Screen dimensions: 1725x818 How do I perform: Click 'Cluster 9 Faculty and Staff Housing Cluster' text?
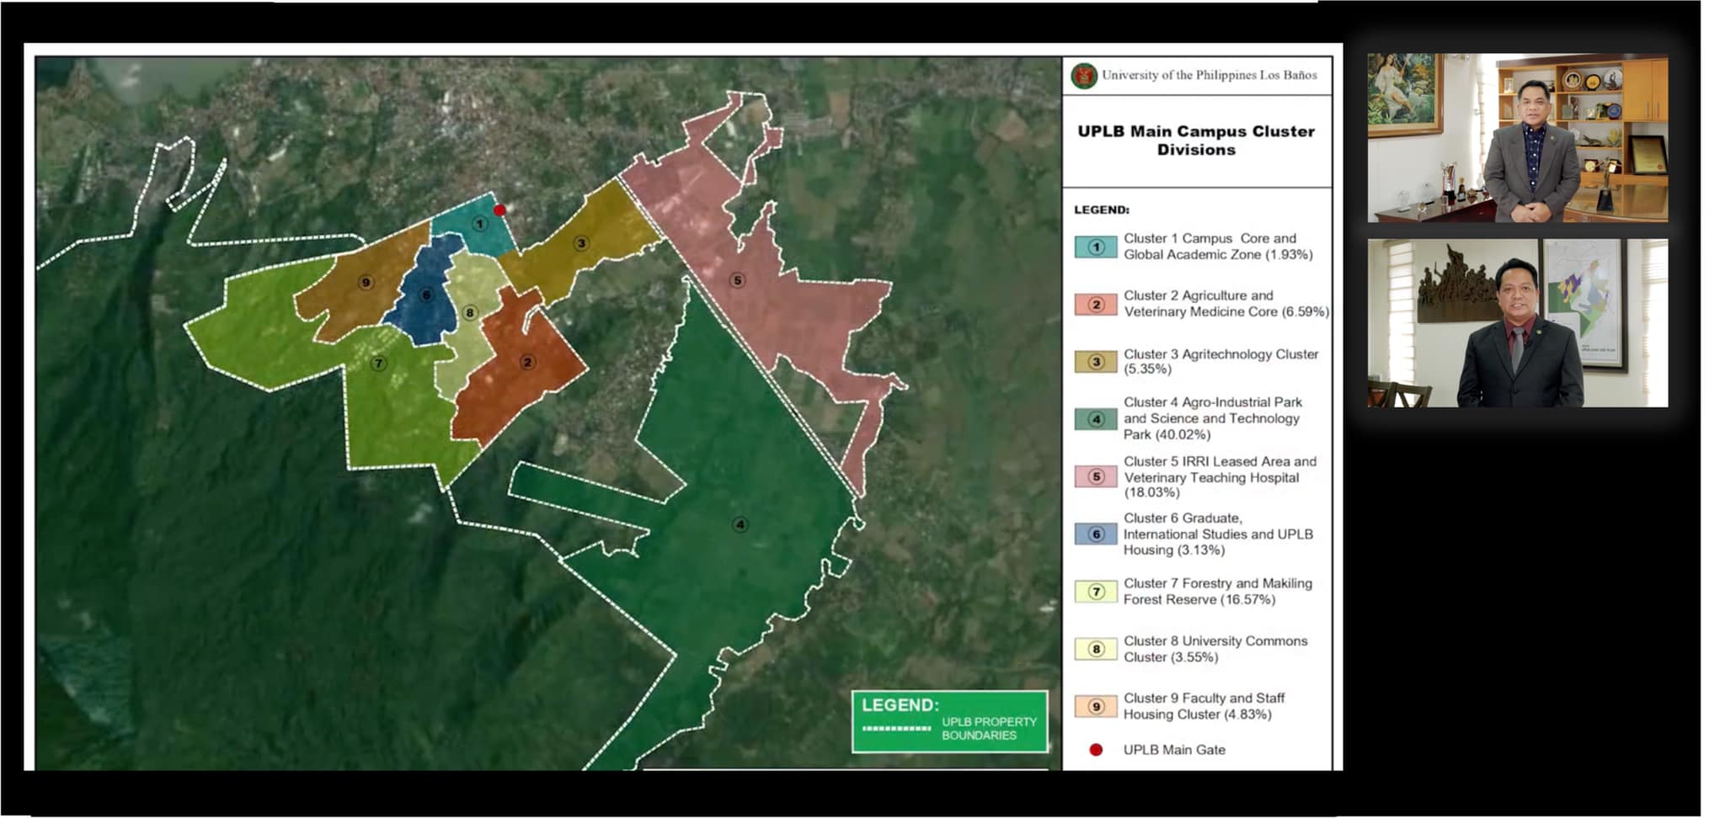1204,706
